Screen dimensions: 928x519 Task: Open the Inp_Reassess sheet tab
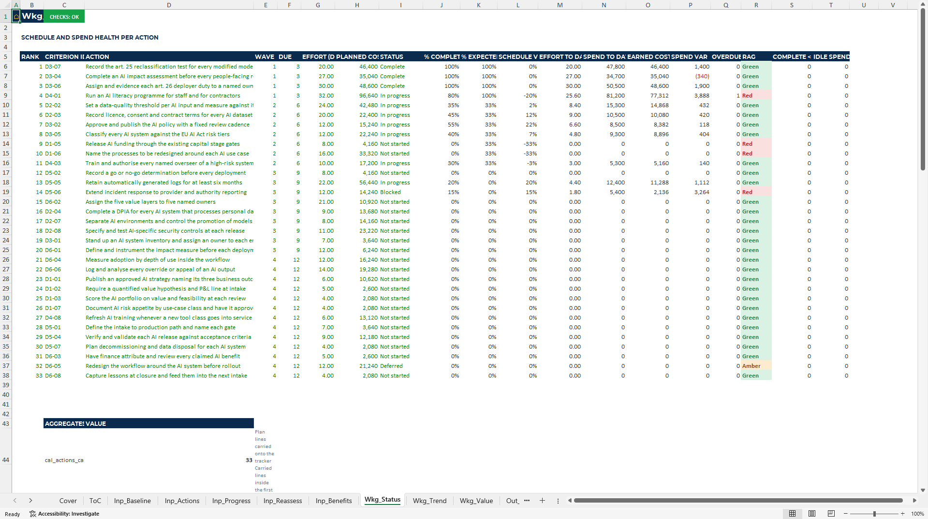point(282,501)
